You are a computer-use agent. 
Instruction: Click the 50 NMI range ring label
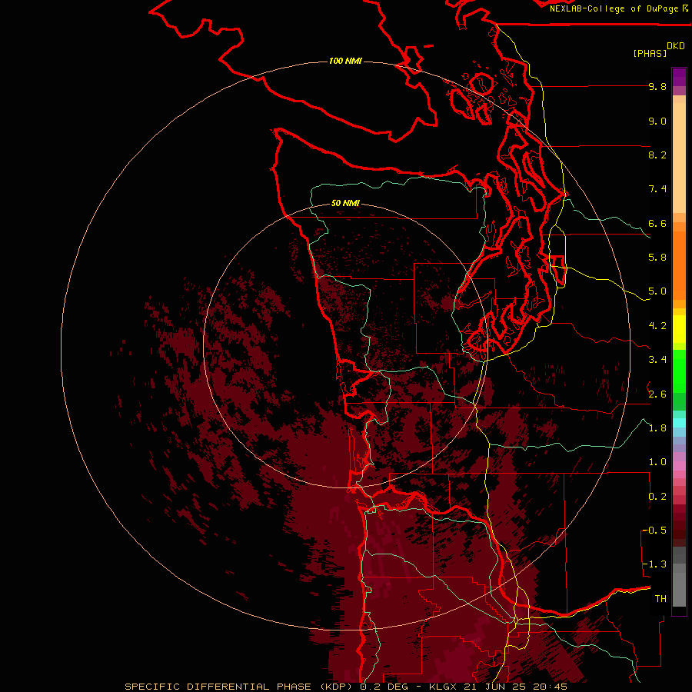(345, 204)
